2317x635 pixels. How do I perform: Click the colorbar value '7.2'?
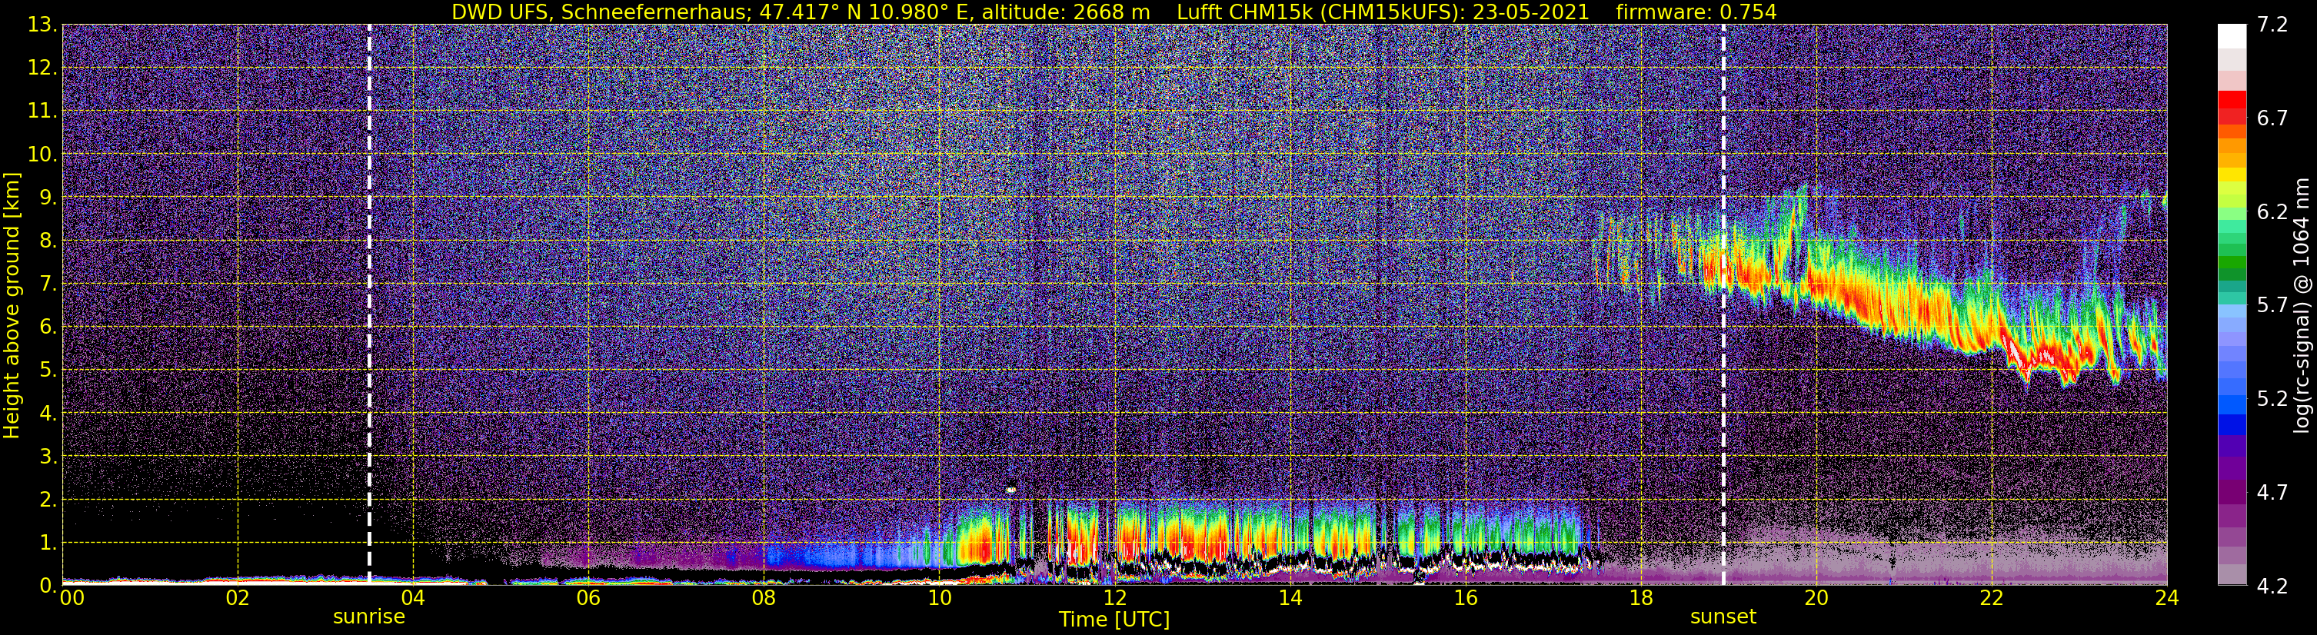pos(2272,25)
